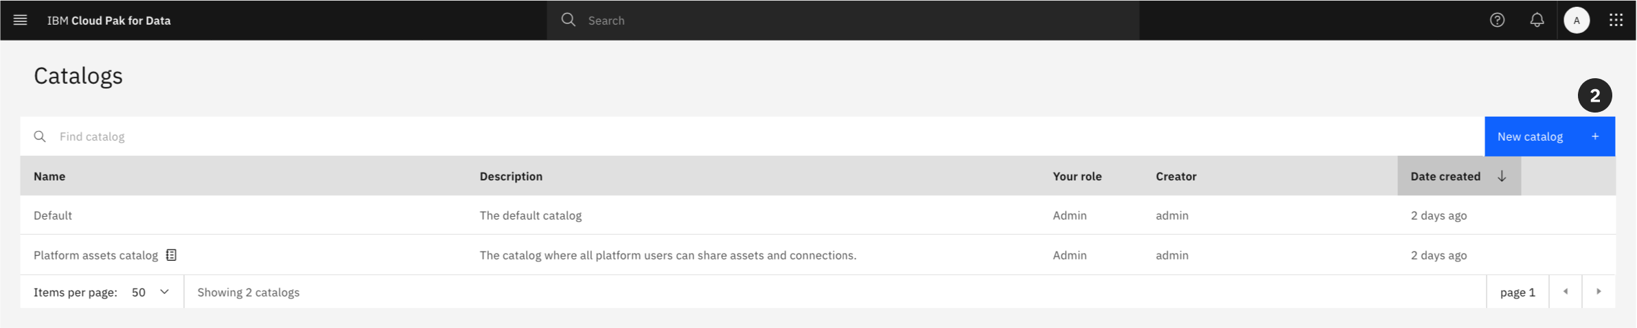Screen dimensions: 1637x328
Task: Sort by the Description column header
Action: click(x=511, y=176)
